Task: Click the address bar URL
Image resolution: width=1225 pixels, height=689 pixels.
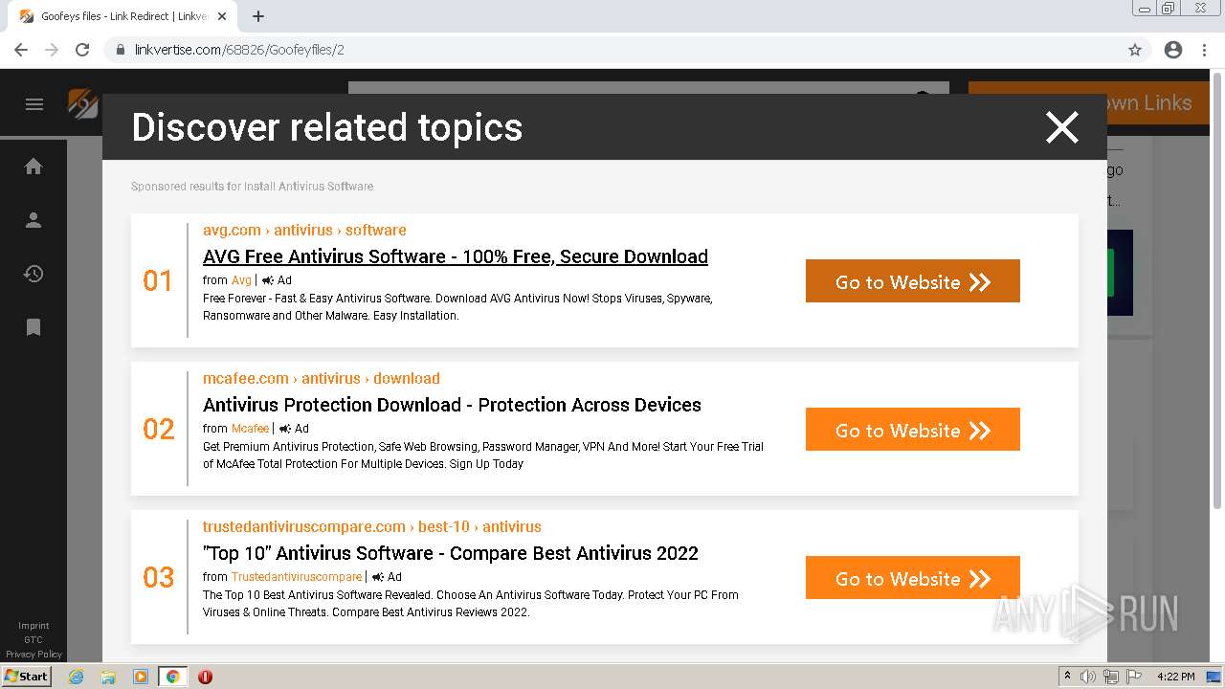Action: (239, 50)
